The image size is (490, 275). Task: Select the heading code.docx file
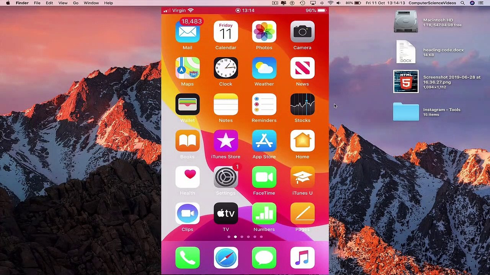(x=406, y=52)
